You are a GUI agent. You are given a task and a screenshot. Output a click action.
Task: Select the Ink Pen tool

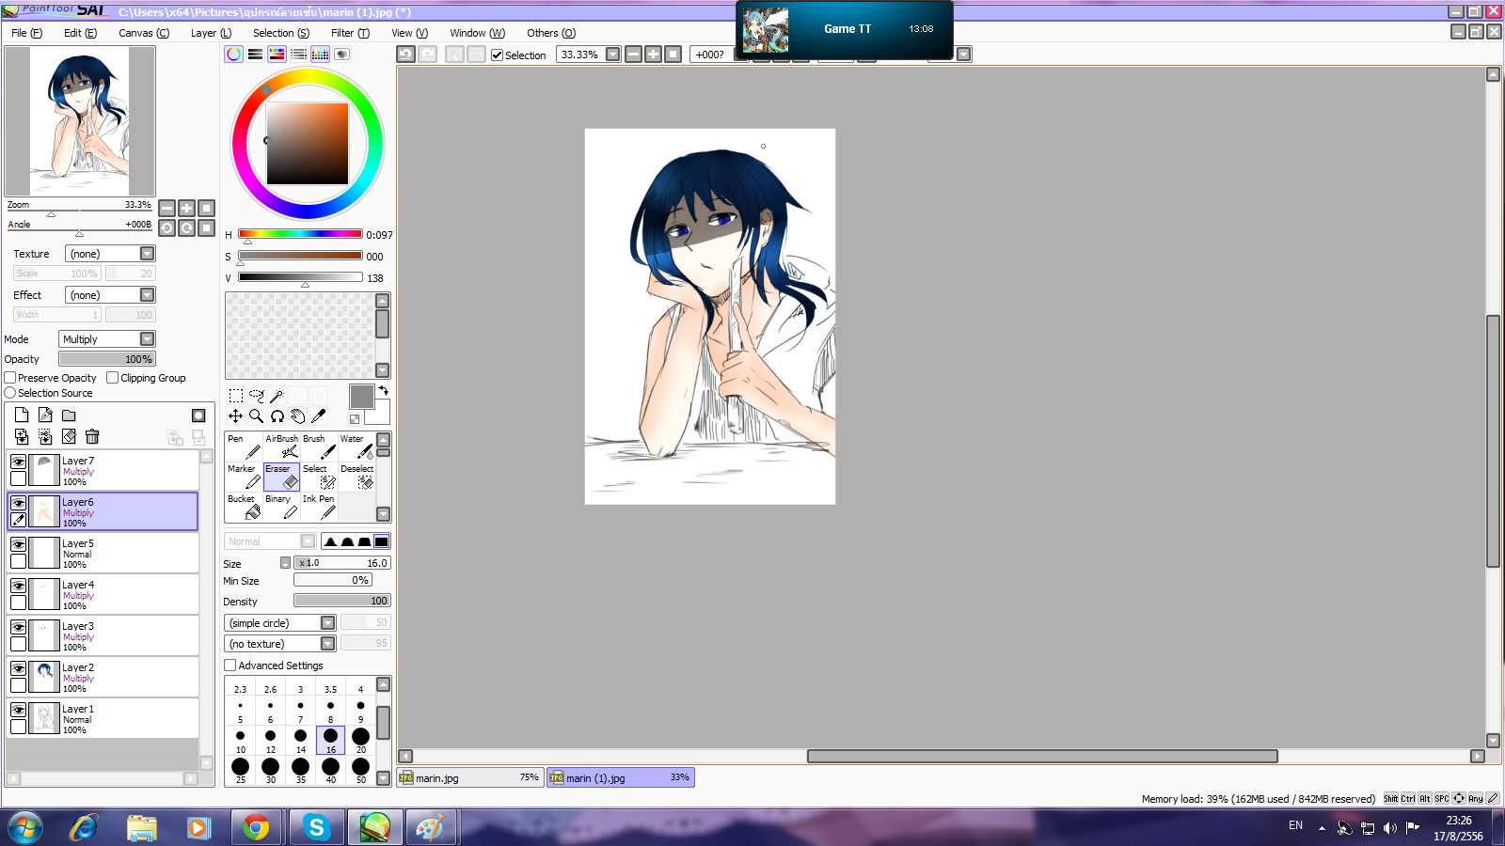pyautogui.click(x=319, y=507)
